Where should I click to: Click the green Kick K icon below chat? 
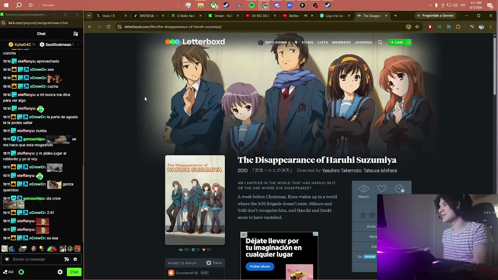tap(21, 272)
